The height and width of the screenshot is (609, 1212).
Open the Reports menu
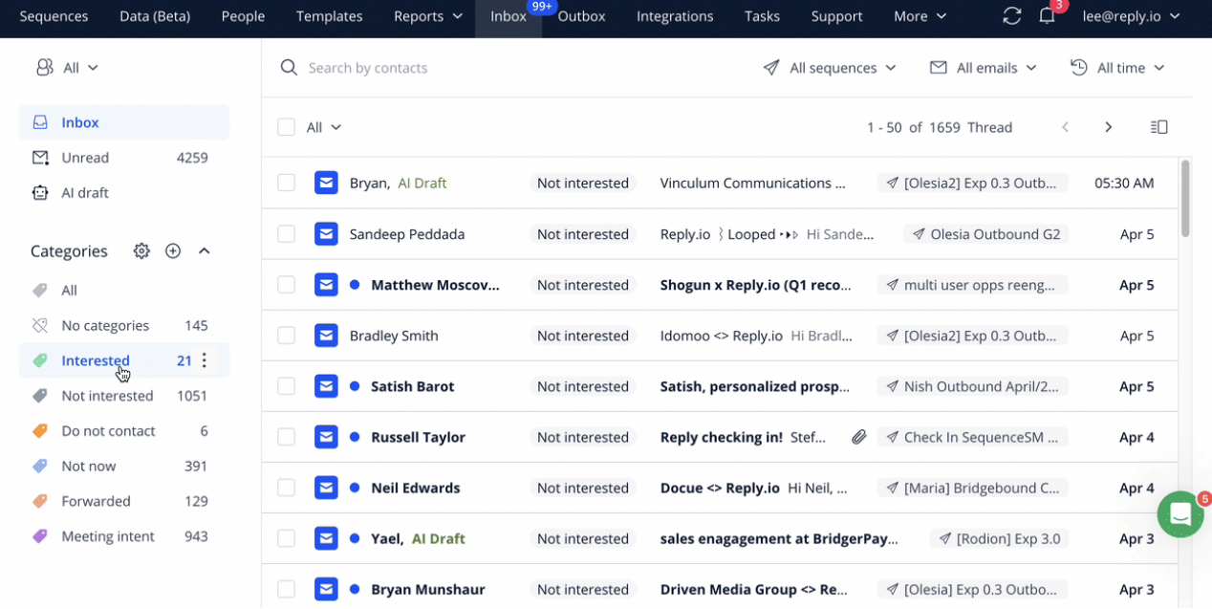[x=427, y=16]
